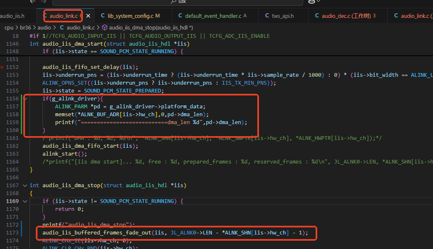Click SOUND_PCM_STATE_PREPARED on line 1155
Screen dimensions: 433x249
122,91
